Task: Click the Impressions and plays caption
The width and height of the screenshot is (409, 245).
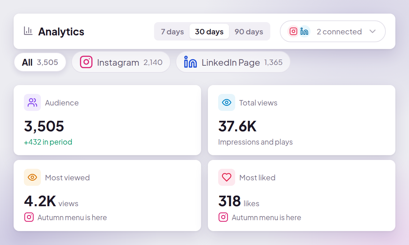Action: [x=255, y=142]
